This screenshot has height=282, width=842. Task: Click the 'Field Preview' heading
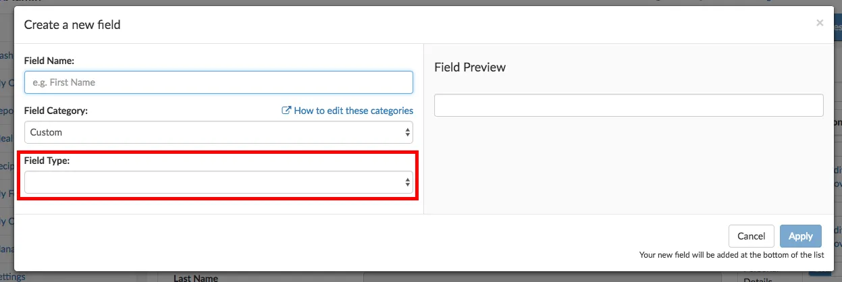[x=469, y=67]
